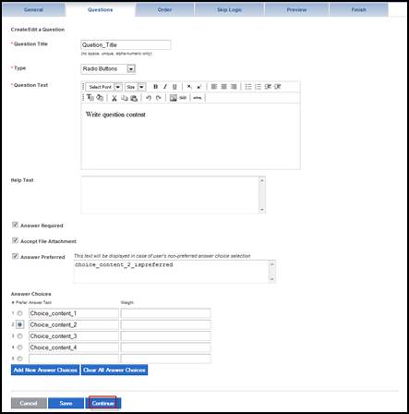Expand the Select Font dropdown

(117, 87)
